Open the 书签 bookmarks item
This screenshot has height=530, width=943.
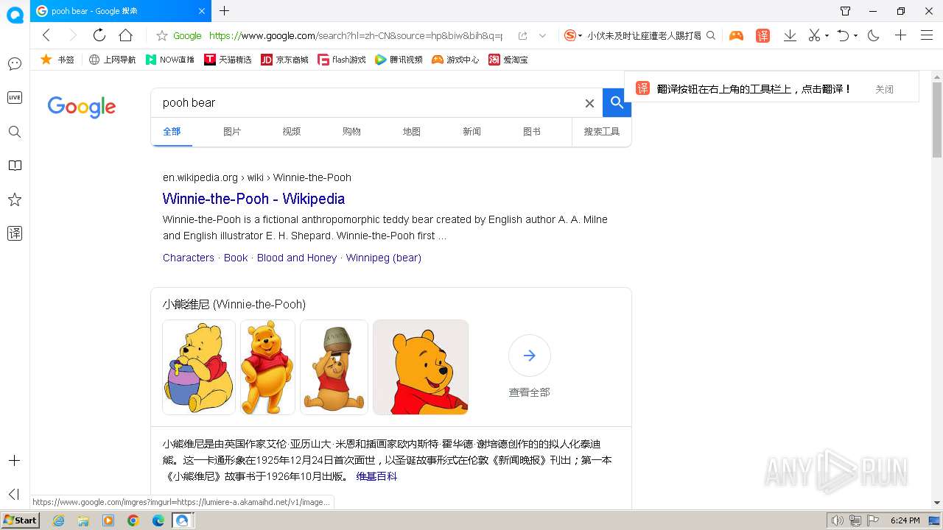click(57, 60)
